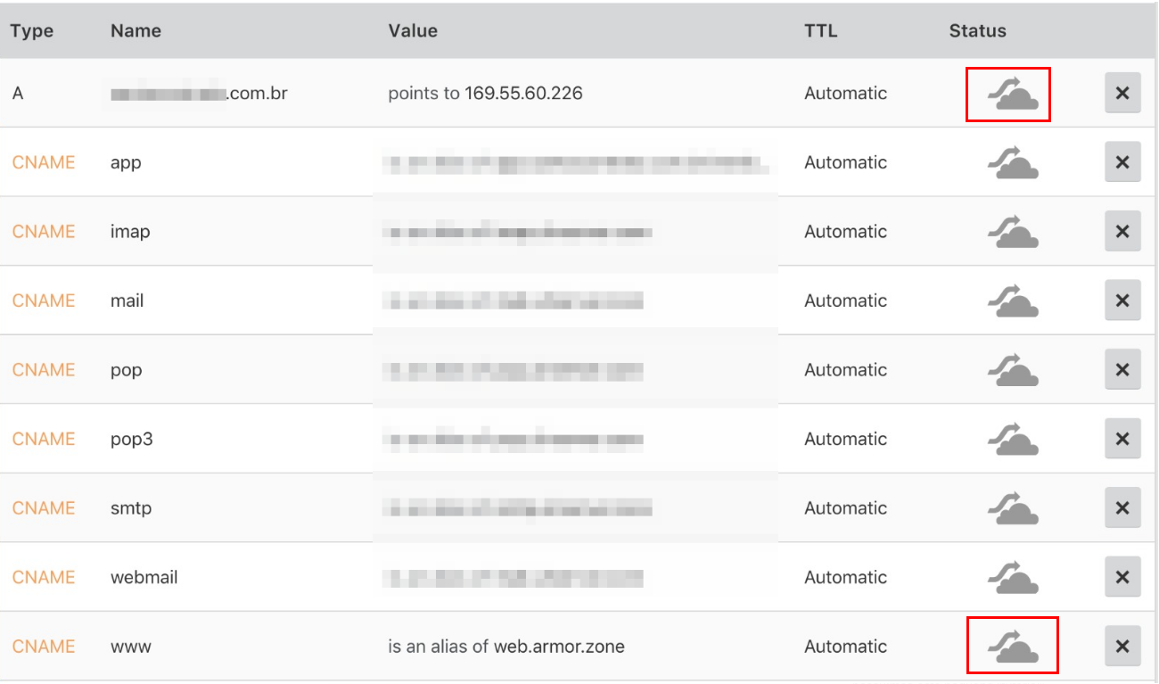Edit value 'points to 169.55.60.226'

[485, 94]
